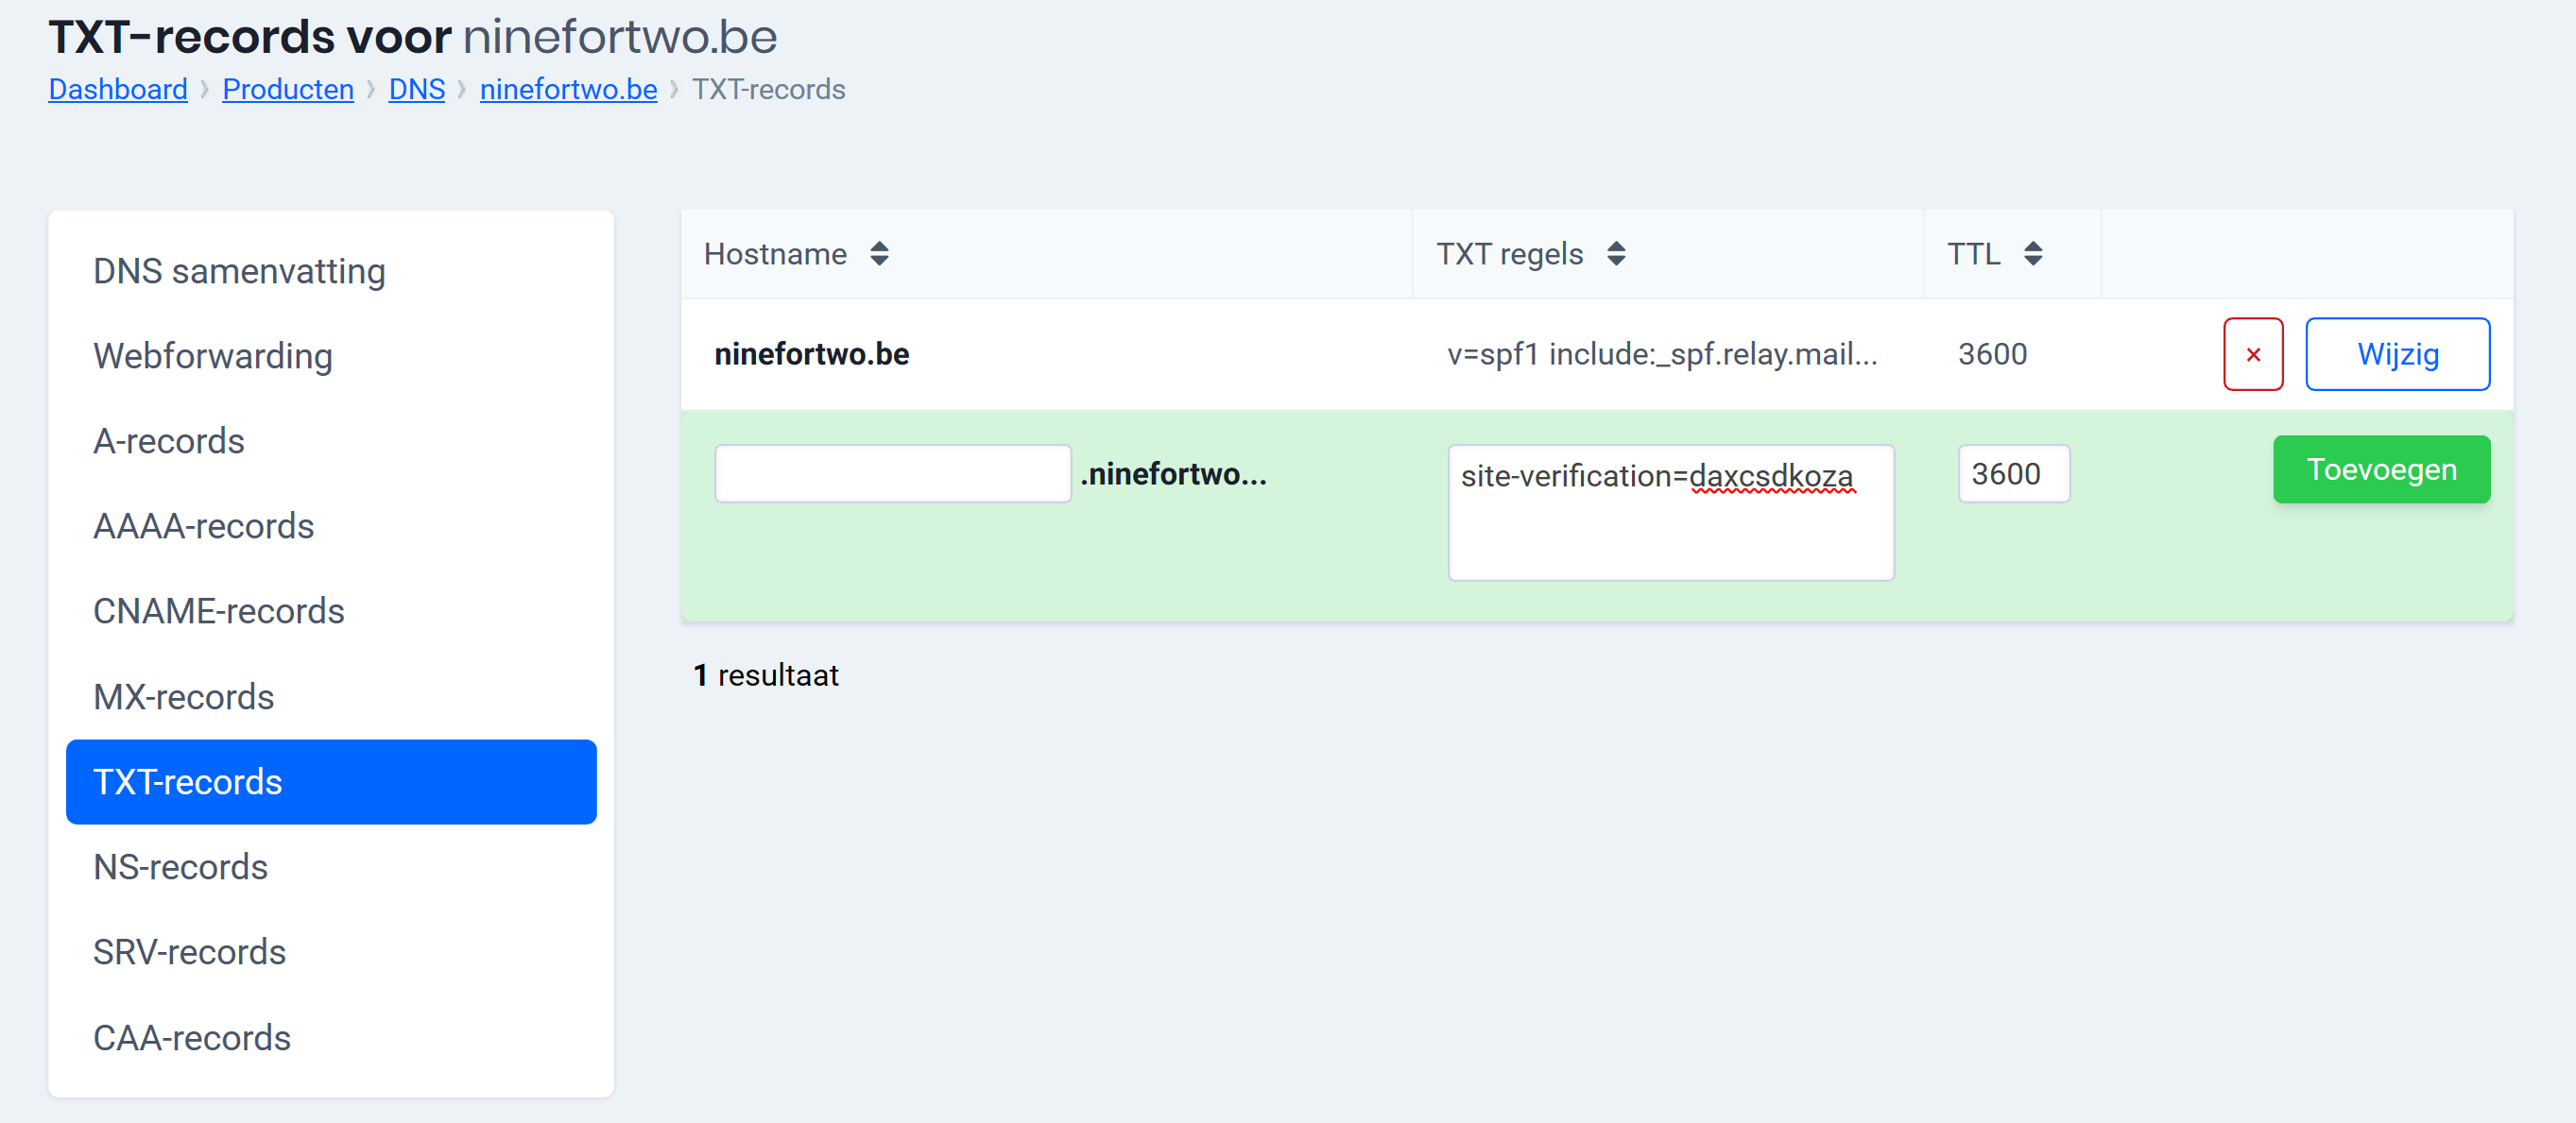Image resolution: width=2576 pixels, height=1123 pixels.
Task: Focus the empty hostname input field
Action: pyautogui.click(x=892, y=473)
